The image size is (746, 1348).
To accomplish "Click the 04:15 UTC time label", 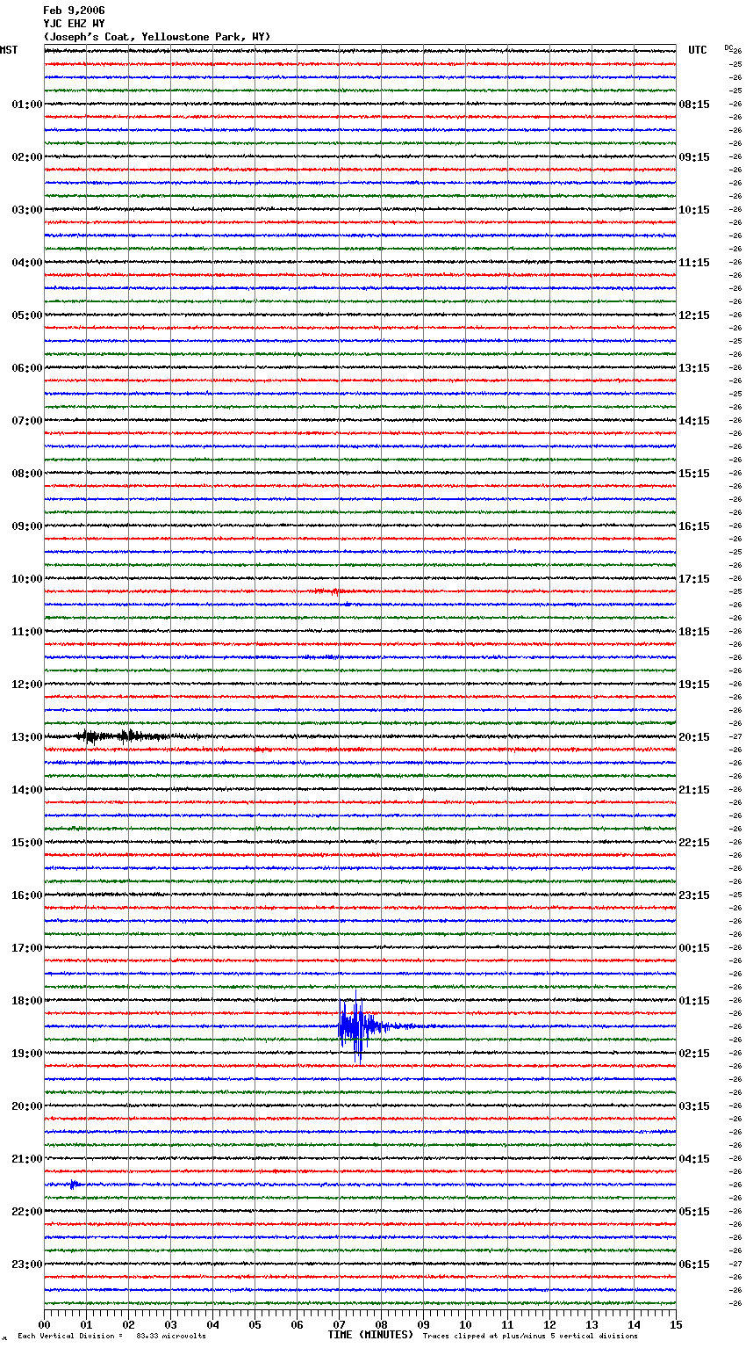I will point(694,1159).
